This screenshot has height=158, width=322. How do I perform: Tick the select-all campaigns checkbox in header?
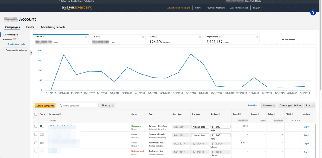pyautogui.click(x=35, y=114)
